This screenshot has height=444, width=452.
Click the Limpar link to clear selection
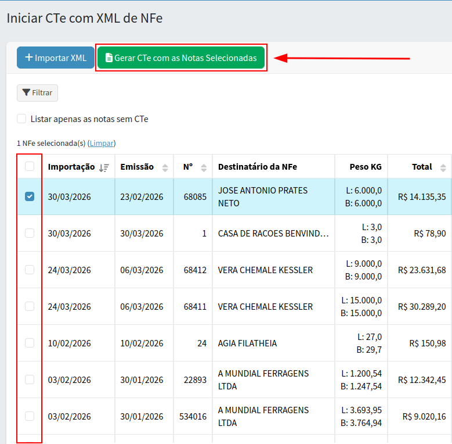coord(102,143)
